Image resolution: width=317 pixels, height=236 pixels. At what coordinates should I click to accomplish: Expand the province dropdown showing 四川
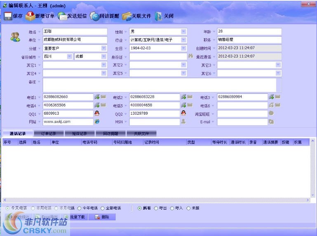70,56
